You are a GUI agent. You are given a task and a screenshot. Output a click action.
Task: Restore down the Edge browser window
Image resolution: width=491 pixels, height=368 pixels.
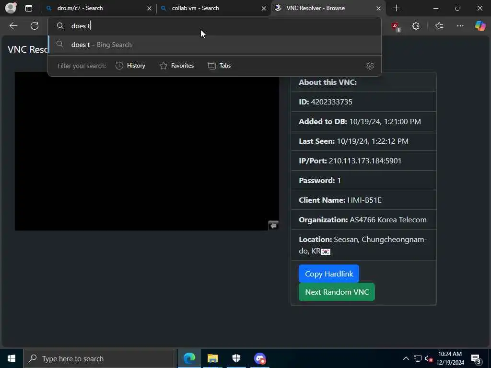coord(458,8)
